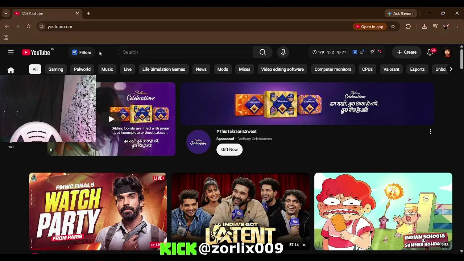464x261 pixels.
Task: Open the #ThisTakraarIsSweet ad title
Action: [236, 132]
